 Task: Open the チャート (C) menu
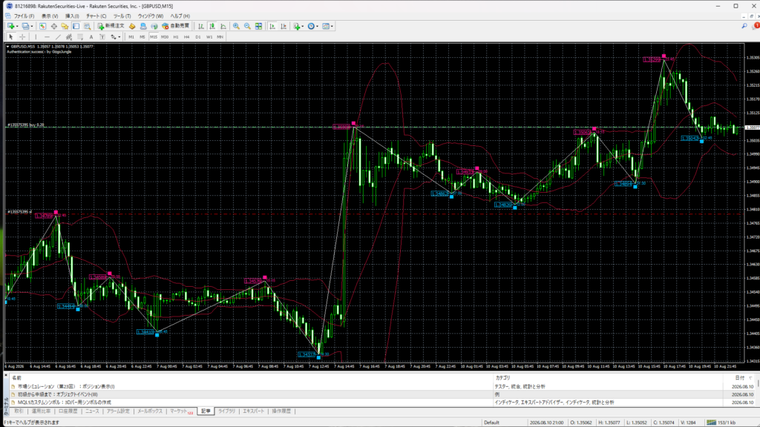[96, 16]
